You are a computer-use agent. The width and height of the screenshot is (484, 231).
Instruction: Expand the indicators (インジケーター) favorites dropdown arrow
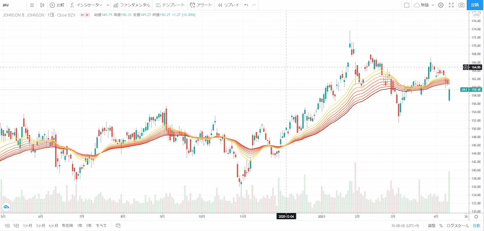(x=107, y=5)
